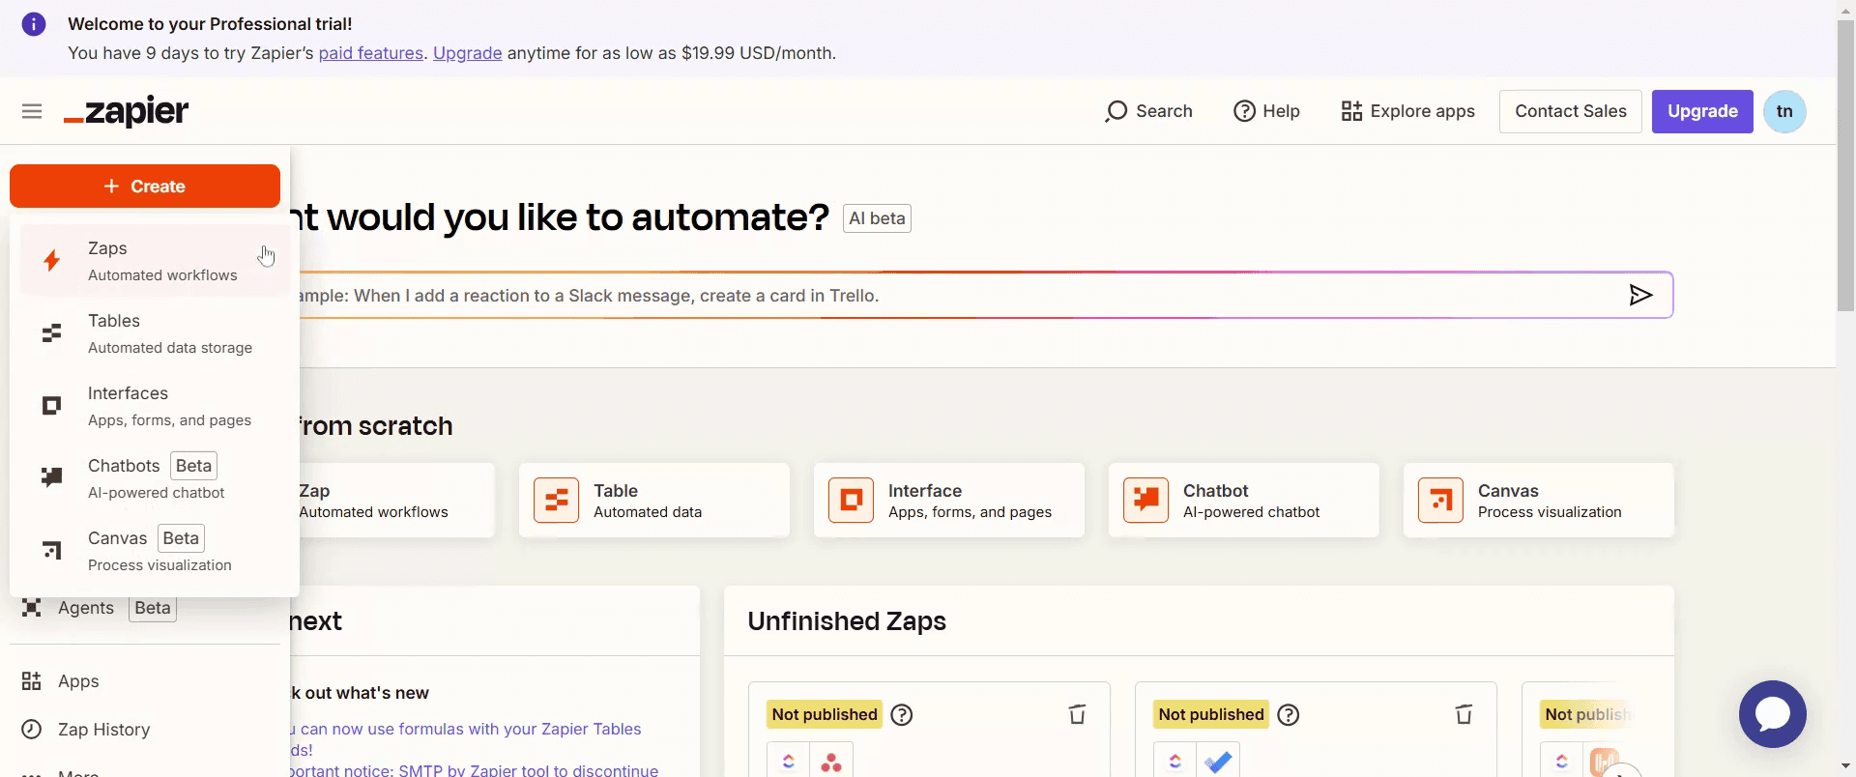The height and width of the screenshot is (777, 1856).
Task: Open the tn account avatar menu
Action: 1784,111
